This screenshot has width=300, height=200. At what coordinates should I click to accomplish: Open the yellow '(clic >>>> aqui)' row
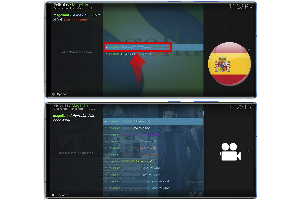[x=153, y=161]
